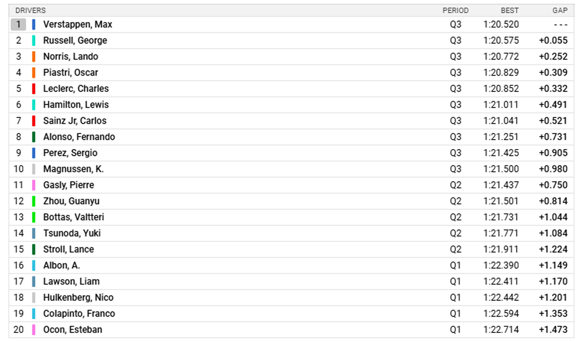Click Verstappen's blue team color bar
576x342 pixels.
tap(34, 25)
